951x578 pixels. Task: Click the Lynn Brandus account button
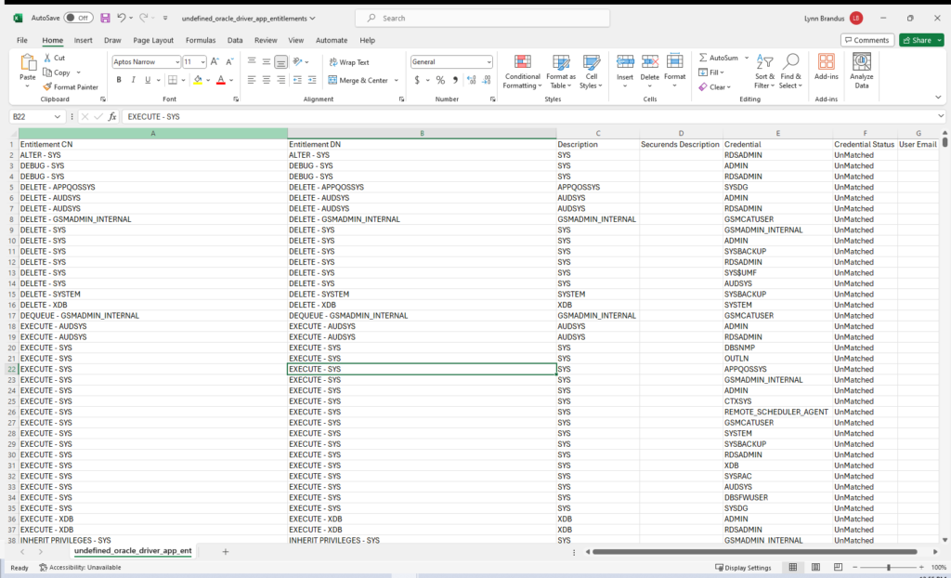pyautogui.click(x=833, y=19)
